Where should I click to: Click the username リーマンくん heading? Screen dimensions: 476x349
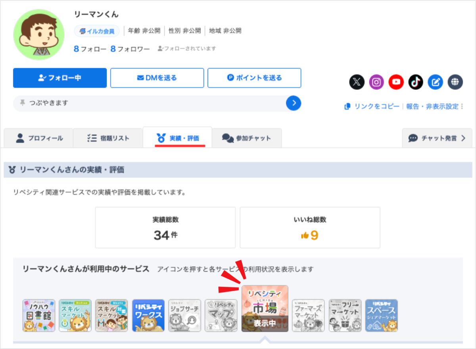(x=96, y=15)
